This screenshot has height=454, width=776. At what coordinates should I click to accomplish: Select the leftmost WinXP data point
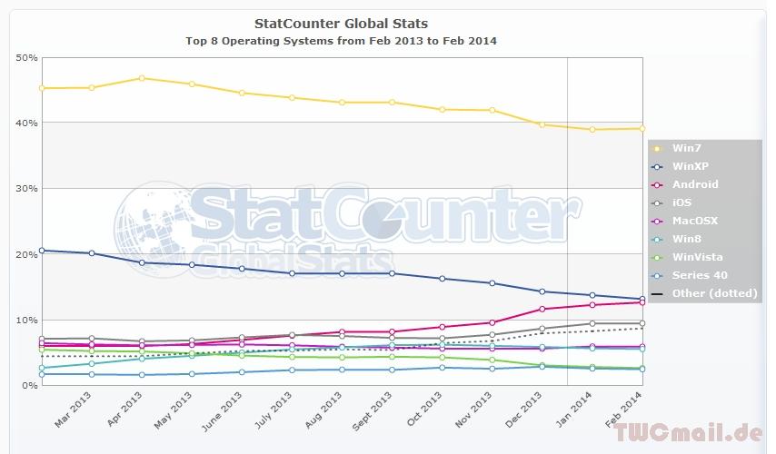[43, 250]
